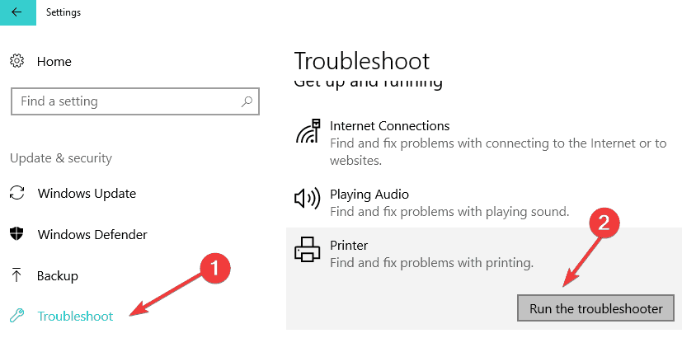Focus the Find a setting search box

click(124, 101)
